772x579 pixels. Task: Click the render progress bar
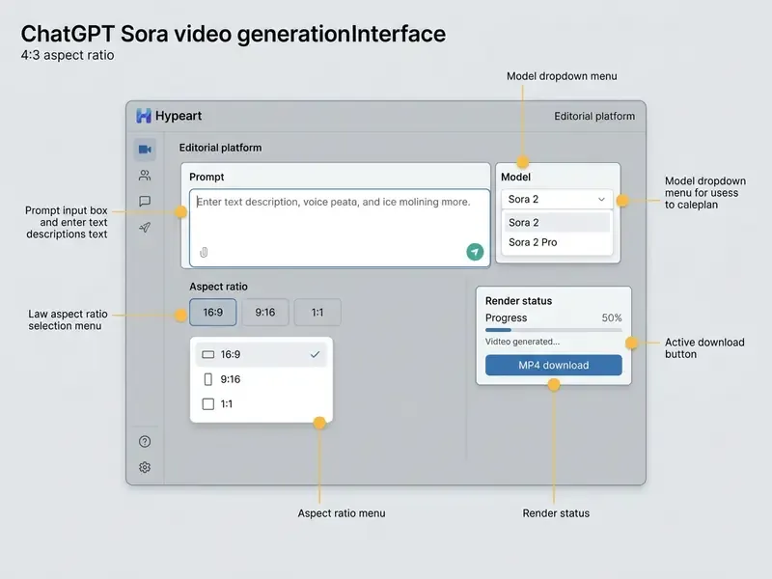553,330
